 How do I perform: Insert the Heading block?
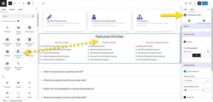point(19,85)
